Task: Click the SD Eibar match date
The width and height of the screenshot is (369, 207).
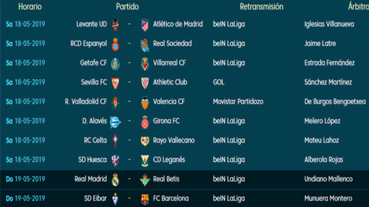Action: 30,198
